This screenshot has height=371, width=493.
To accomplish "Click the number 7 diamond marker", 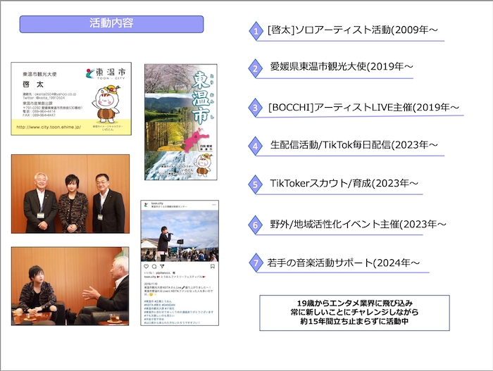I will tap(256, 263).
